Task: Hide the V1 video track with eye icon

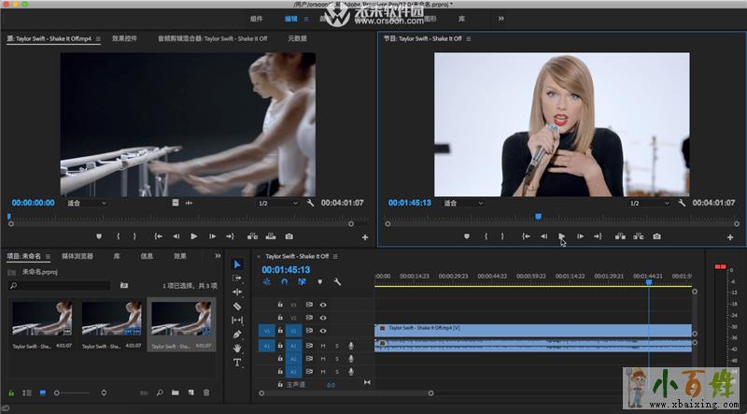Action: 323,331
